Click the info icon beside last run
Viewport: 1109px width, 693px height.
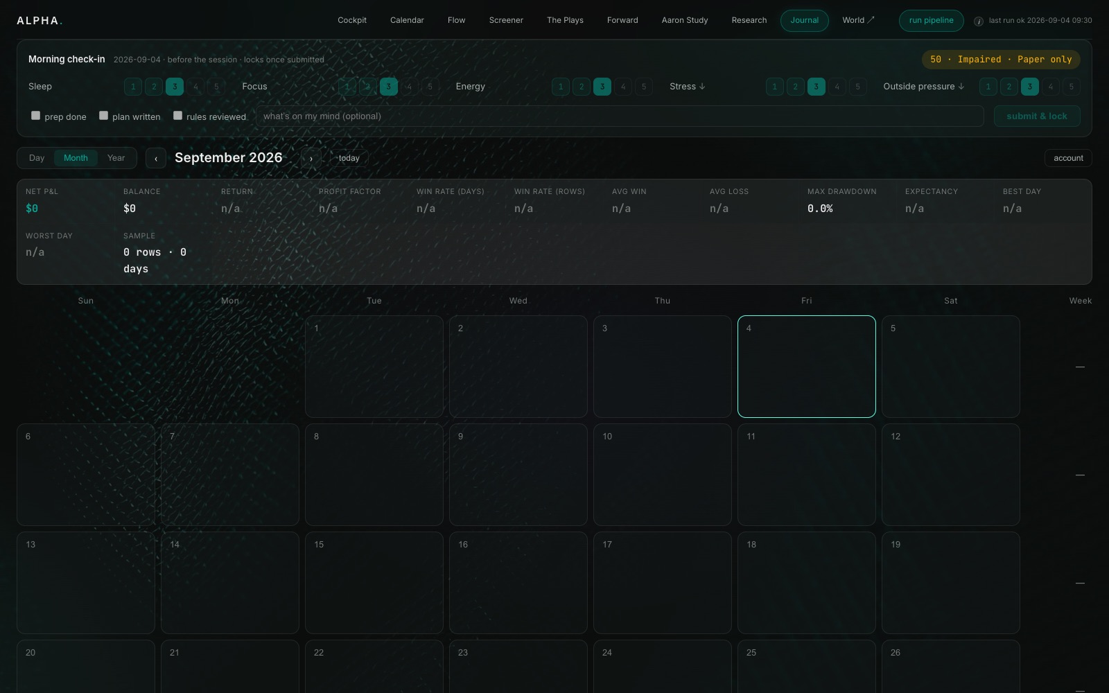pyautogui.click(x=979, y=21)
